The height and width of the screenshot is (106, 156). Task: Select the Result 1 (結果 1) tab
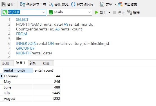21,63
